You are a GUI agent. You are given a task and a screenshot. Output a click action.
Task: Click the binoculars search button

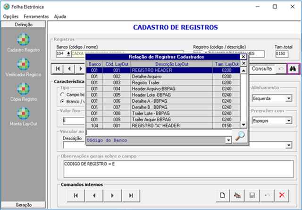pos(293,69)
